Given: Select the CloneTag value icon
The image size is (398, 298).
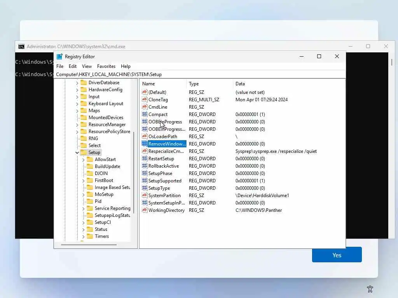Looking at the screenshot, I should [x=145, y=100].
